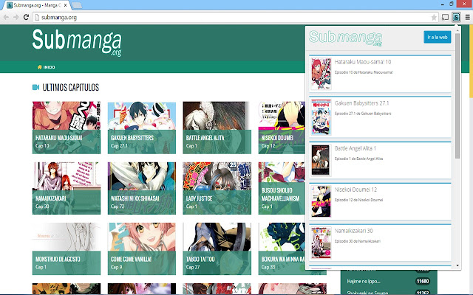Click Namaikizakari cover thumbnail in popup

321,243
